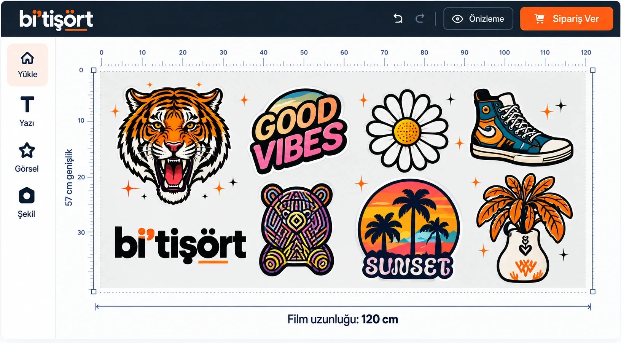
Task: Click the bi'tişört header logo
Action: [x=56, y=19]
